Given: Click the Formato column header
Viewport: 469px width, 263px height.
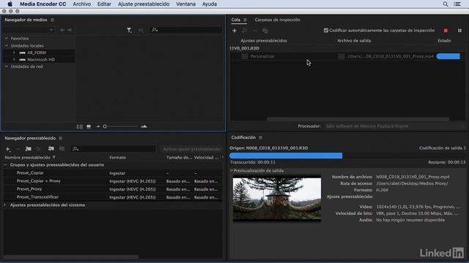Looking at the screenshot, I should pos(117,158).
